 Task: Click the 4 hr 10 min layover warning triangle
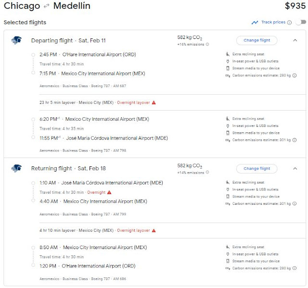154,230
